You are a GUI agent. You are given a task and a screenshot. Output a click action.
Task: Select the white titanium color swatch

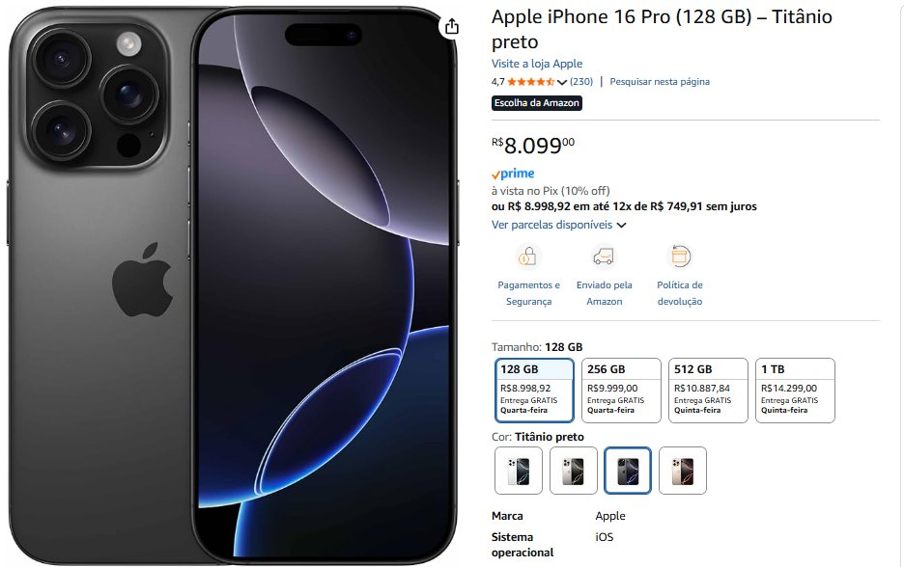coord(519,471)
